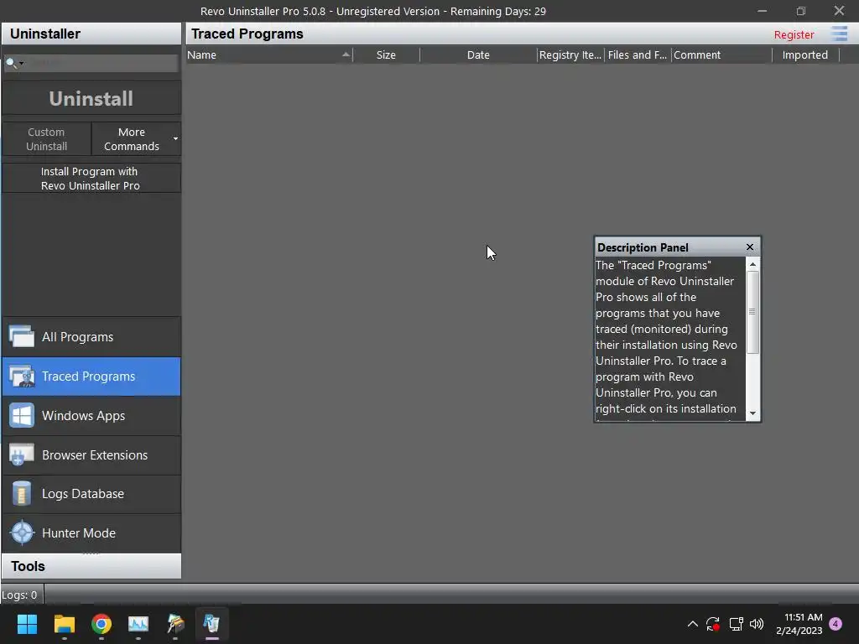Open the More Commands button

coord(132,139)
